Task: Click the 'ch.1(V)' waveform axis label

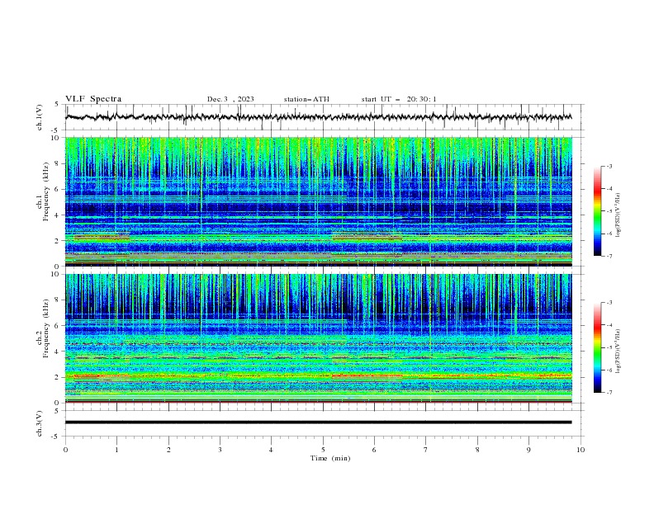Action: pos(40,117)
